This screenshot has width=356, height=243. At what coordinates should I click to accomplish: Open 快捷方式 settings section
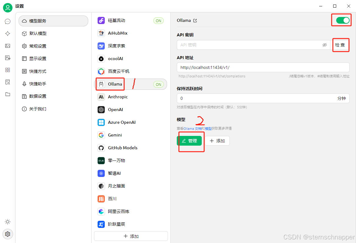(x=53, y=71)
